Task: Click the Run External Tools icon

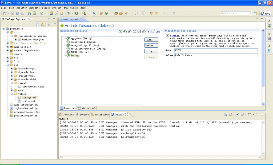Action: click(84, 13)
